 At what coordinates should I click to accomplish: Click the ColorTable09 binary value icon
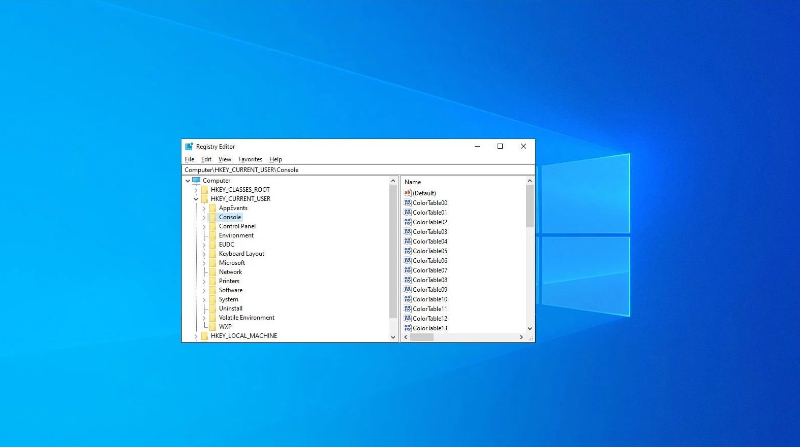(407, 289)
